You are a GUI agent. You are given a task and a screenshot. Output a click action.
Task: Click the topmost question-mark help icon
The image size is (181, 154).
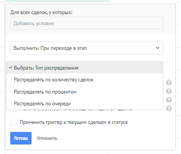click(169, 83)
